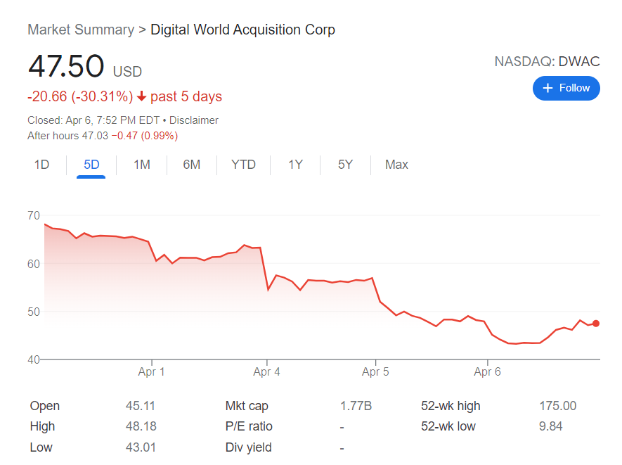Show the 1Y chart range
This screenshot has width=622, height=465.
[295, 165]
